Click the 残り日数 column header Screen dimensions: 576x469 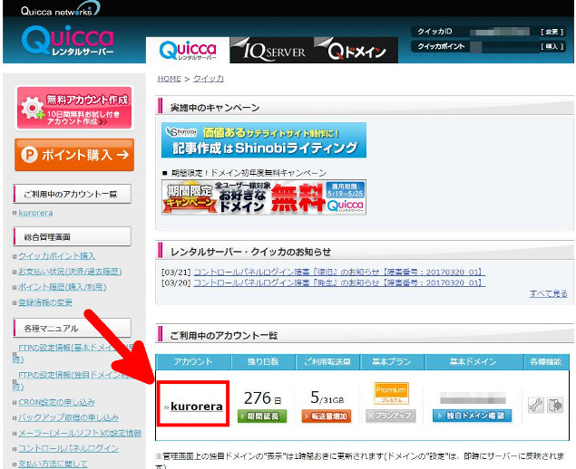(x=263, y=362)
